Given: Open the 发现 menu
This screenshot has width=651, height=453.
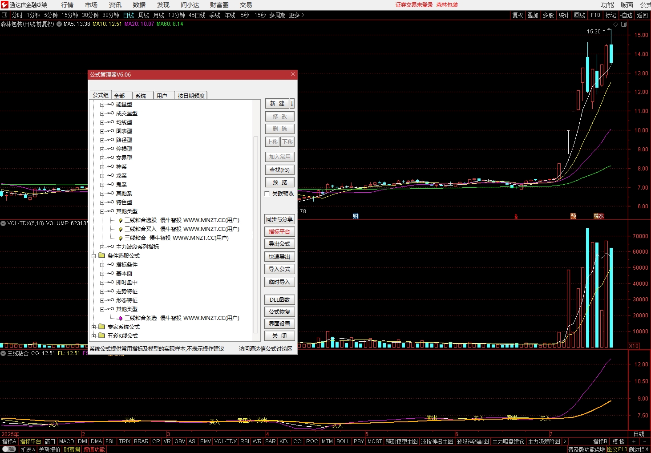Looking at the screenshot, I should (163, 5).
